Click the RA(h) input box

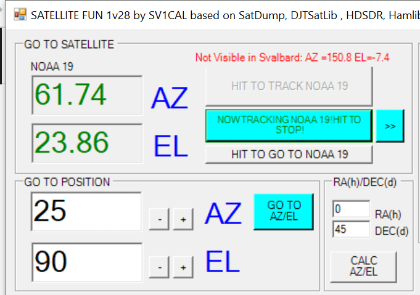[350, 209]
